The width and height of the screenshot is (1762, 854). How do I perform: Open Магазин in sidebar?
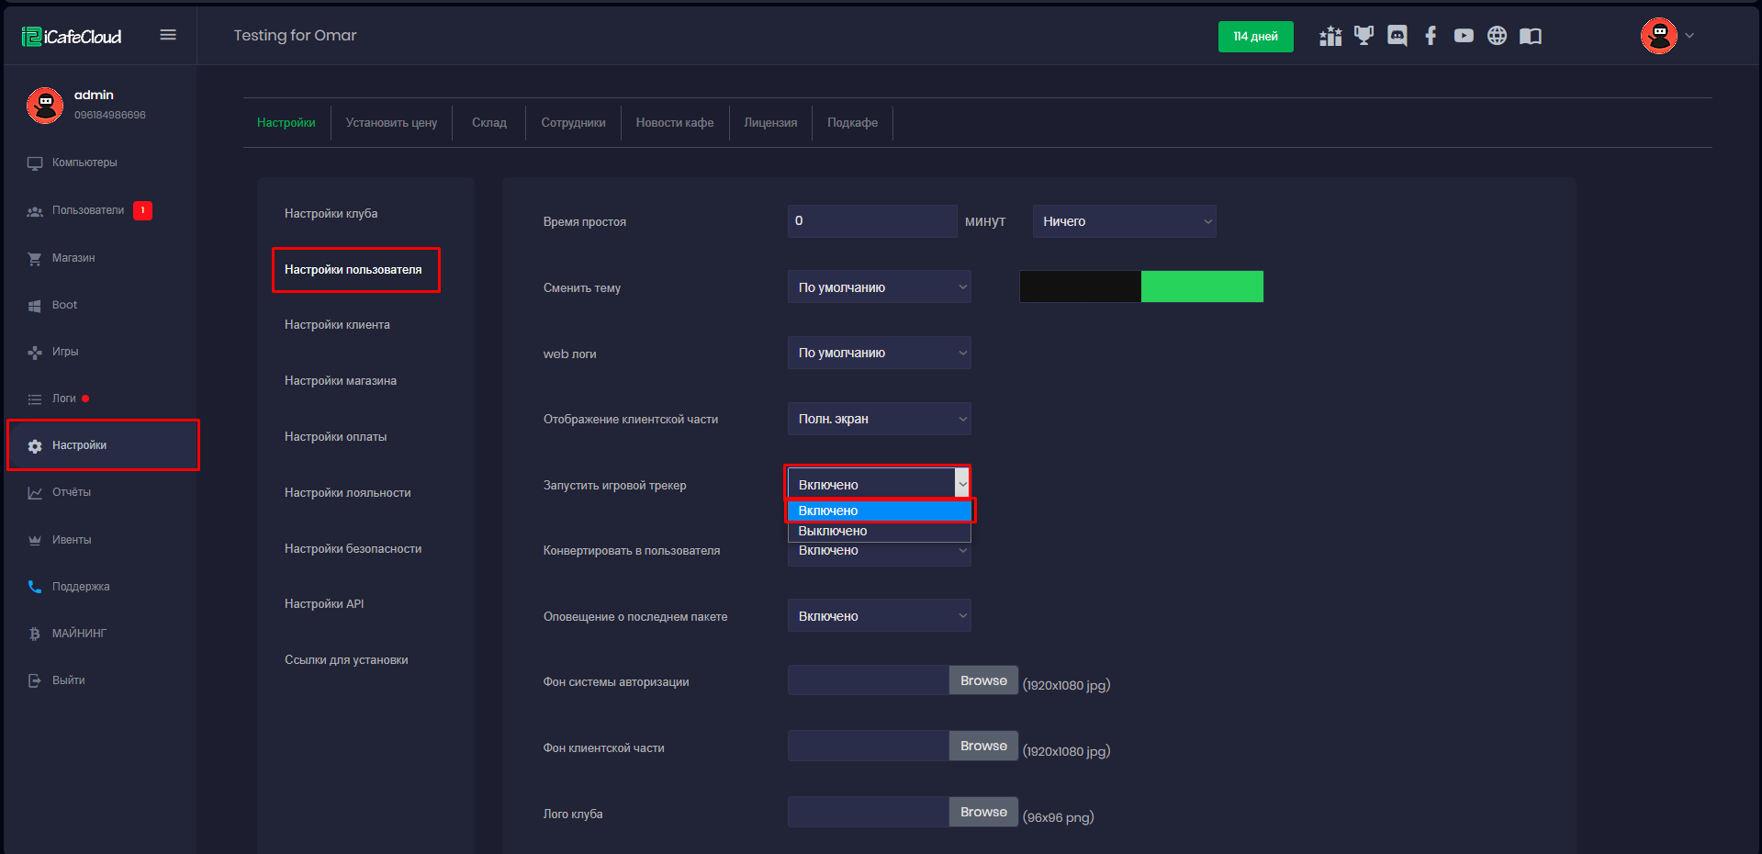pyautogui.click(x=73, y=258)
